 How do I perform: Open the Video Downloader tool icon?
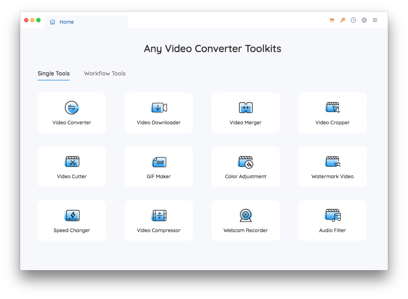coord(159,107)
